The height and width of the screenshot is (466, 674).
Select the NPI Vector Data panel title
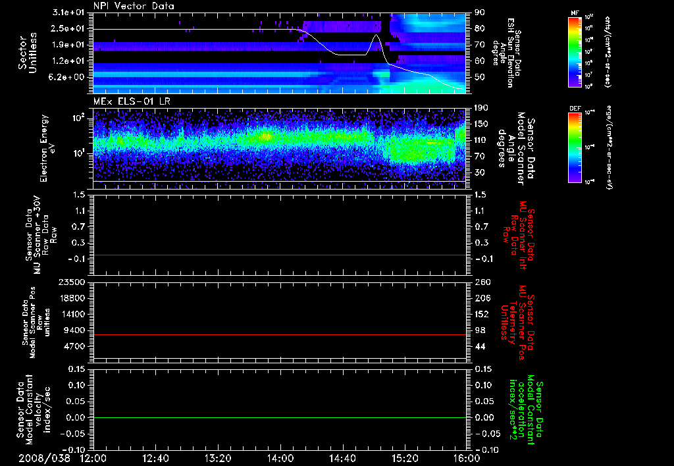[x=134, y=6]
